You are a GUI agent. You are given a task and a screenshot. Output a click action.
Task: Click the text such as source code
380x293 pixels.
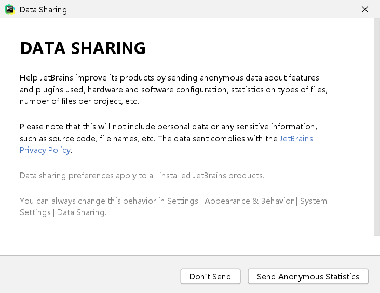pos(149,139)
